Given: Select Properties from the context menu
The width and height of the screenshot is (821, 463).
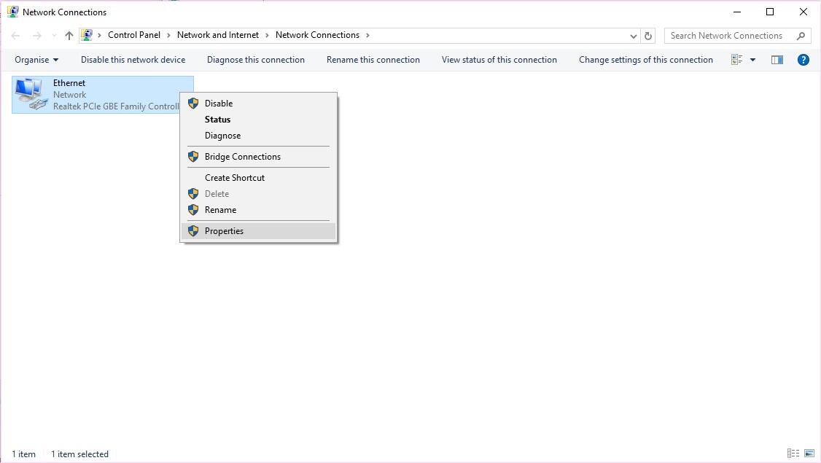Looking at the screenshot, I should tap(224, 231).
